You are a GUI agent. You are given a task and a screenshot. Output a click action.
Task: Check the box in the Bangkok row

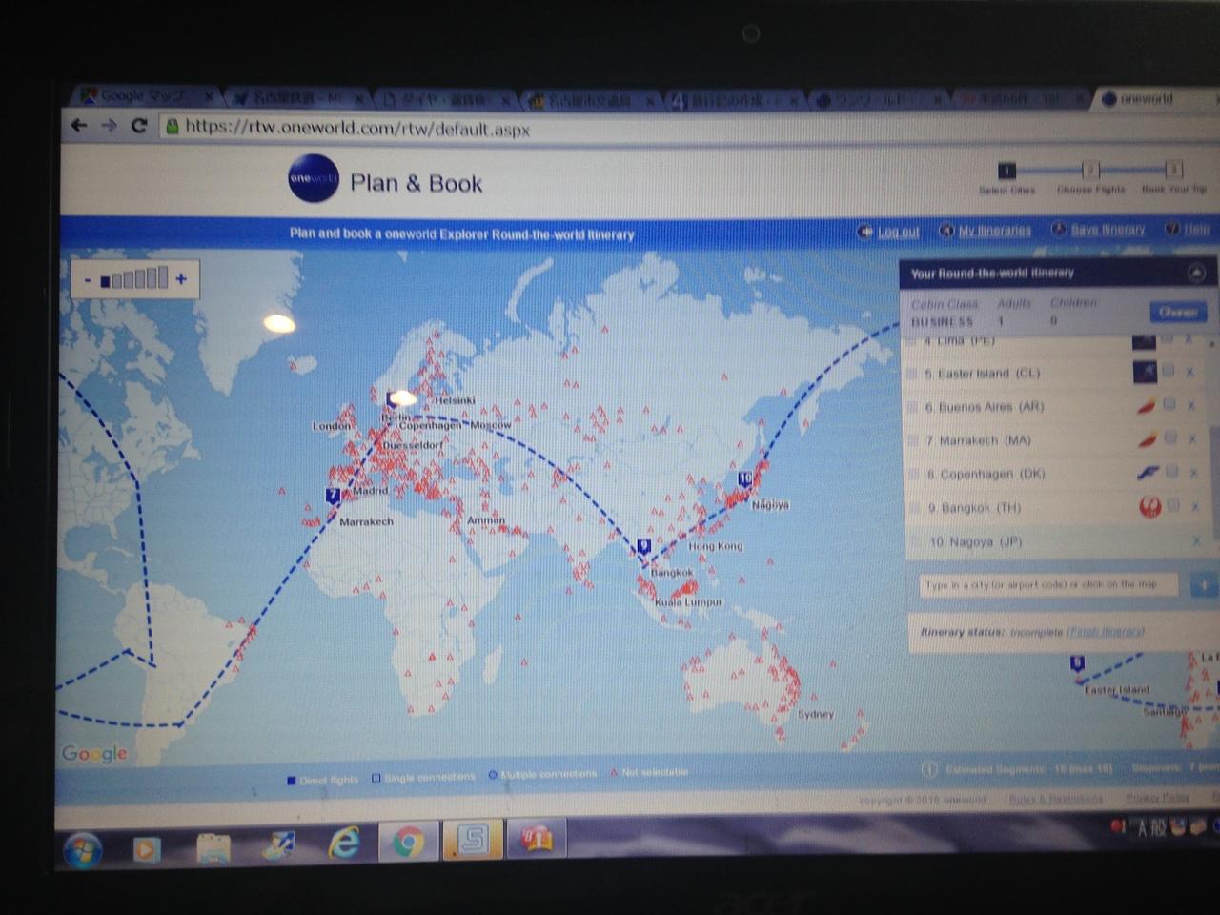point(1173,505)
